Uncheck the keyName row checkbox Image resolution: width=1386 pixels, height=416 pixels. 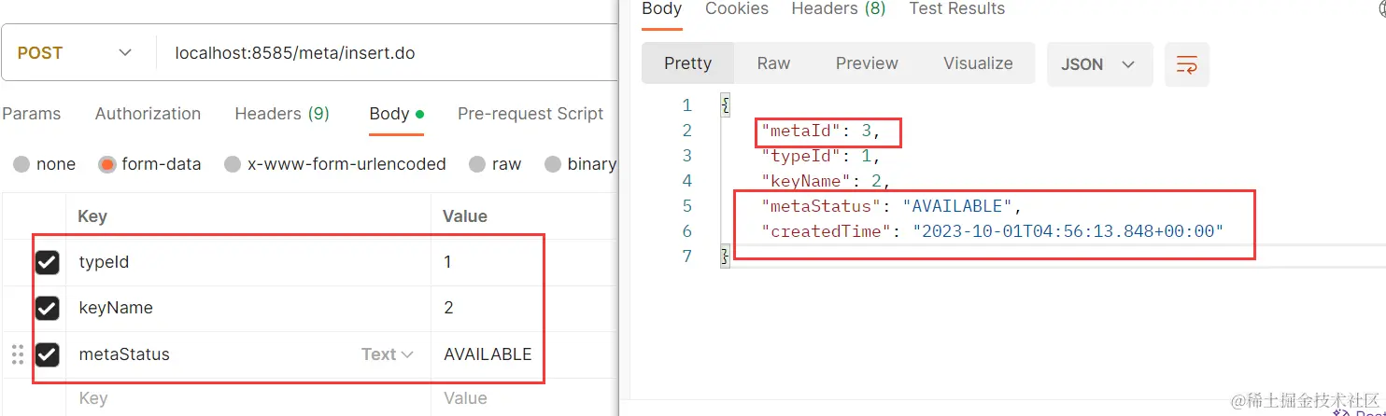point(47,308)
